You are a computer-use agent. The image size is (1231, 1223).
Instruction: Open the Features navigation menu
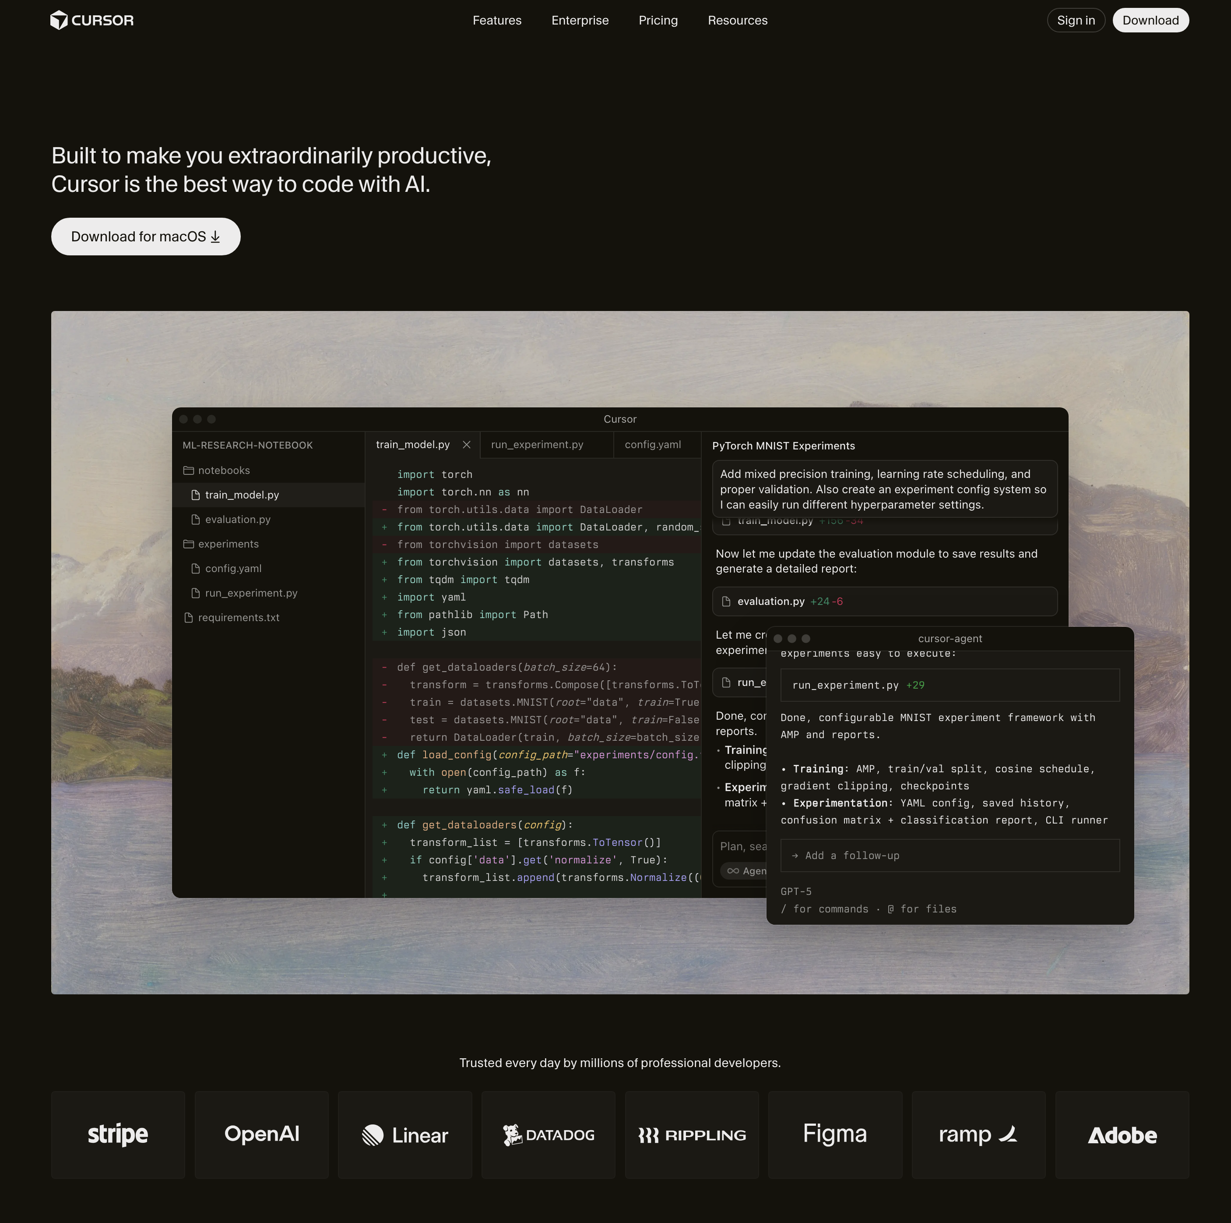pyautogui.click(x=497, y=21)
